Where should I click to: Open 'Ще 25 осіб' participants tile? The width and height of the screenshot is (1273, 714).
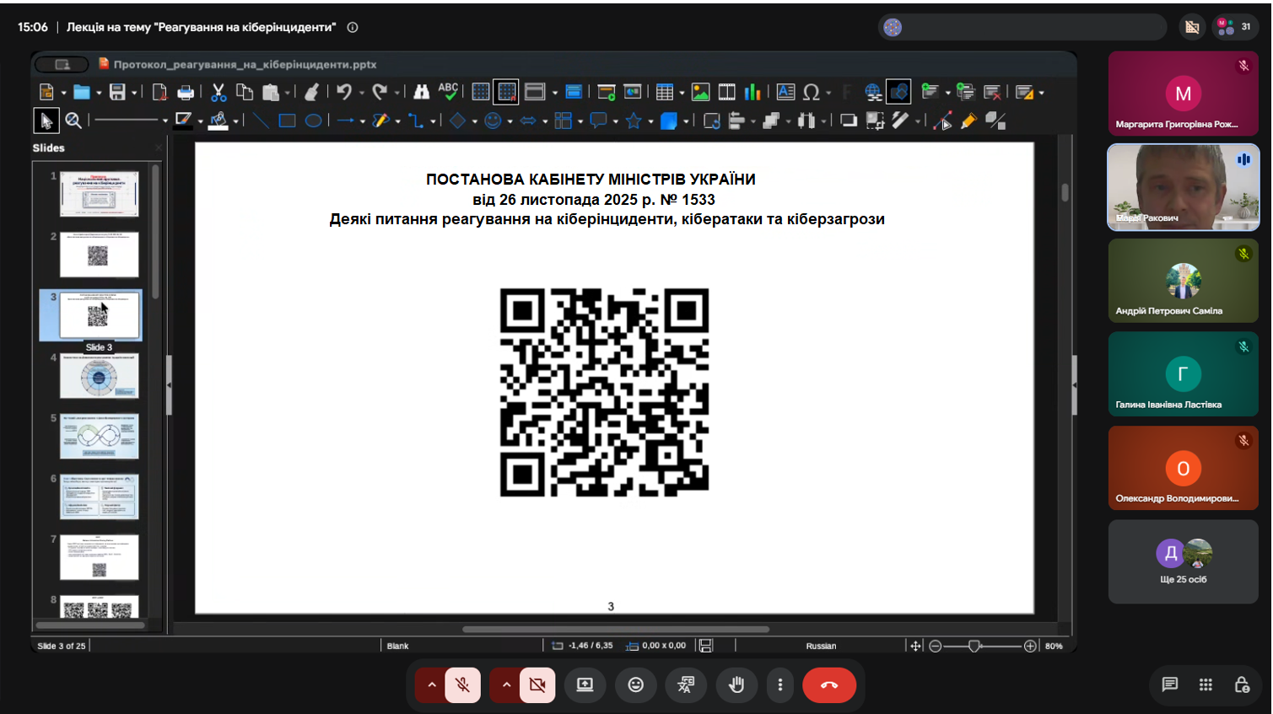click(1183, 561)
